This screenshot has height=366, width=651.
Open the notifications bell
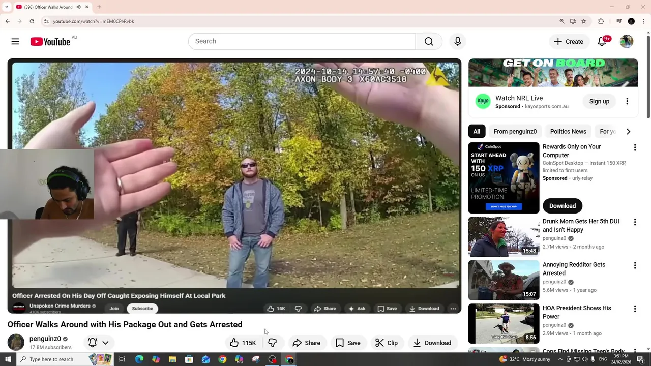coord(602,41)
